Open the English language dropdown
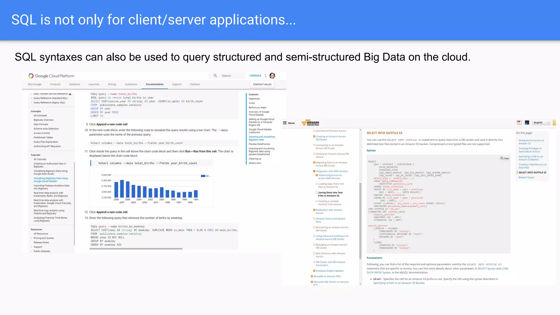This screenshot has height=315, width=560. [541, 122]
